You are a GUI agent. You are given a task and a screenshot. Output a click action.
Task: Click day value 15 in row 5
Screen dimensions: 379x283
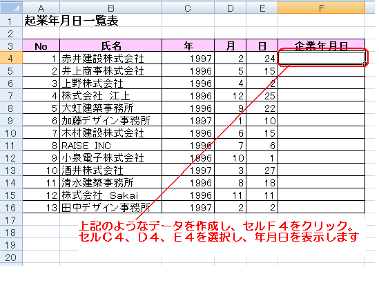pos(262,70)
